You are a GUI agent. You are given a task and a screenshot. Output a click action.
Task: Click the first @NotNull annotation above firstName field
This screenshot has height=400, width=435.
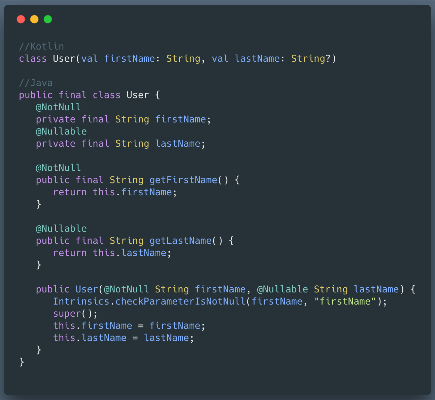pyautogui.click(x=58, y=107)
